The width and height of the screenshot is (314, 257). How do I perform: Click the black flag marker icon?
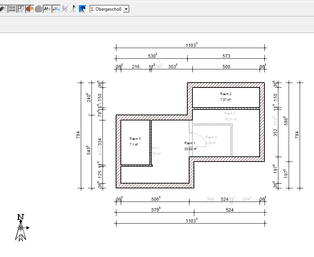coord(73,9)
